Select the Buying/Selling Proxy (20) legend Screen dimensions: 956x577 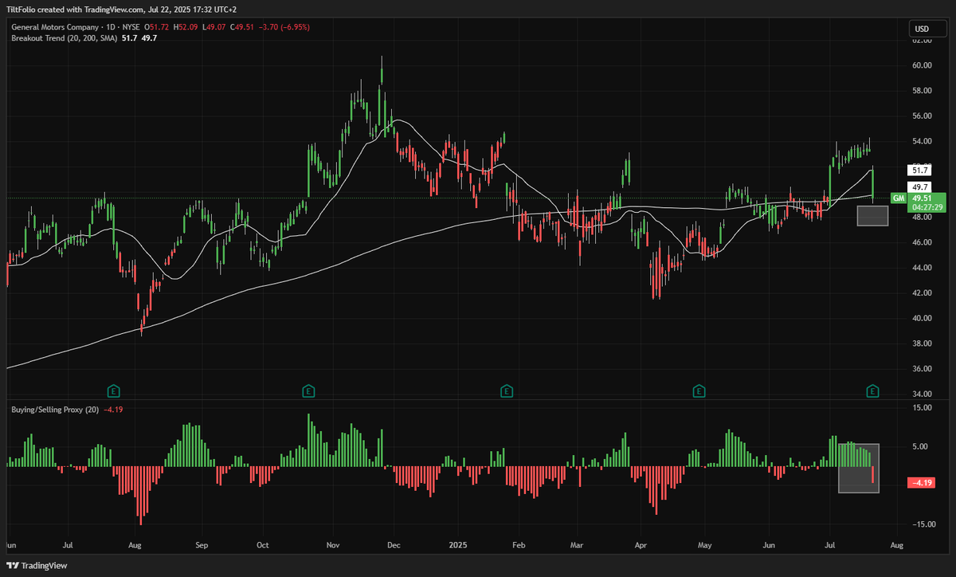click(x=54, y=409)
